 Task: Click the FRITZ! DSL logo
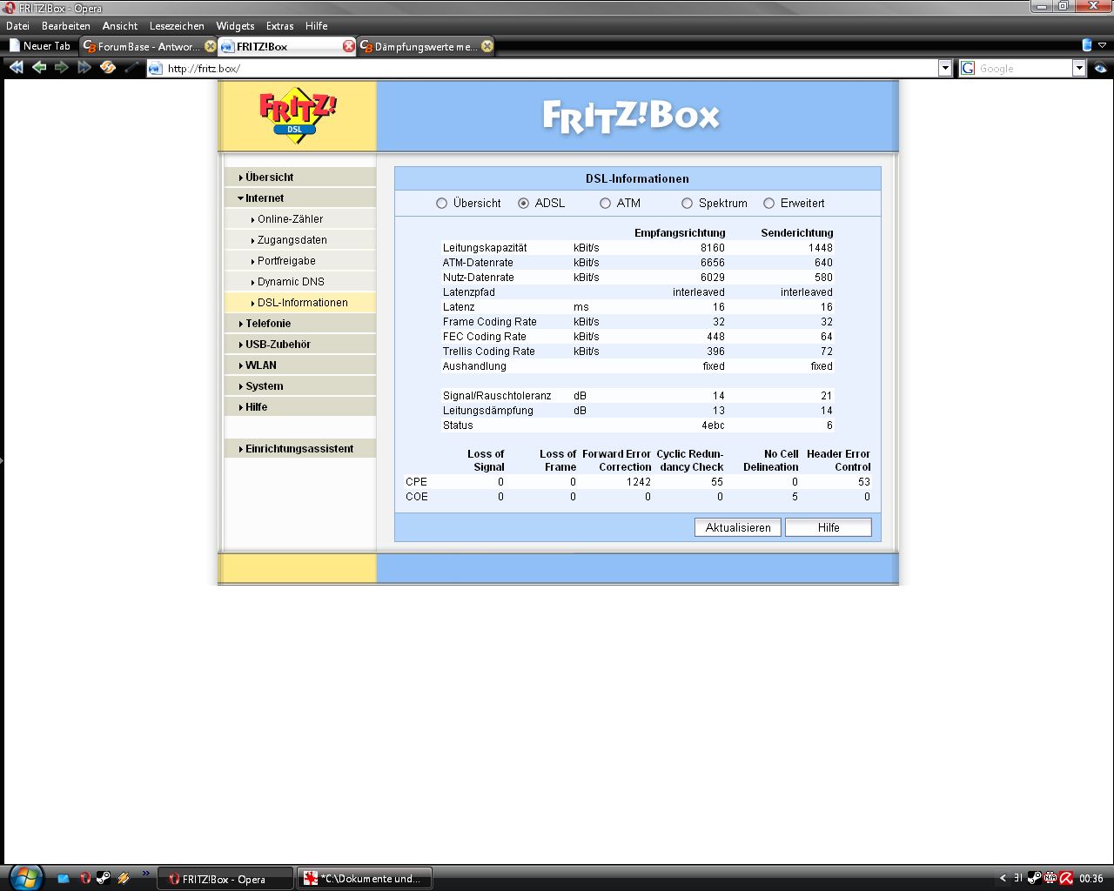click(x=297, y=115)
